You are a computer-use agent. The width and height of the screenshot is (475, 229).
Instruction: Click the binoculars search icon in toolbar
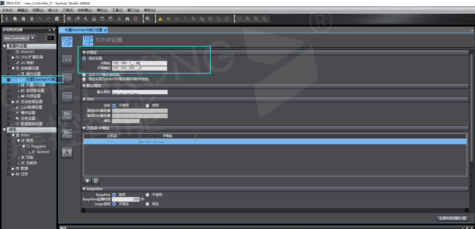pyautogui.click(x=127, y=19)
